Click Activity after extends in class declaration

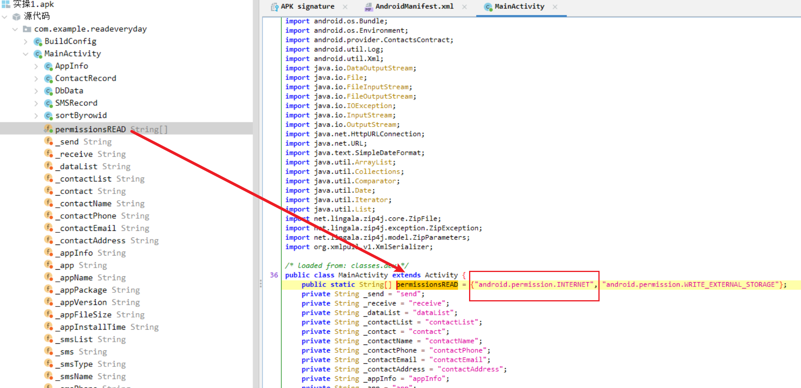tap(441, 275)
